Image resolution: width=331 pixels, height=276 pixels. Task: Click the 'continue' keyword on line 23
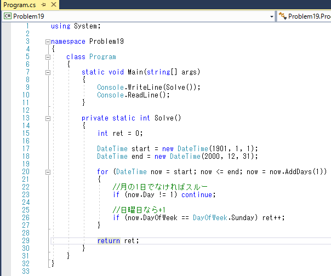[197, 194]
